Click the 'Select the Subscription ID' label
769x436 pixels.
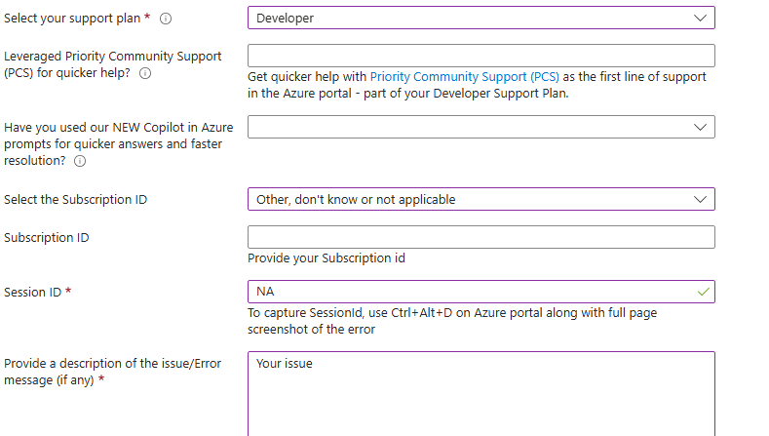click(x=75, y=200)
